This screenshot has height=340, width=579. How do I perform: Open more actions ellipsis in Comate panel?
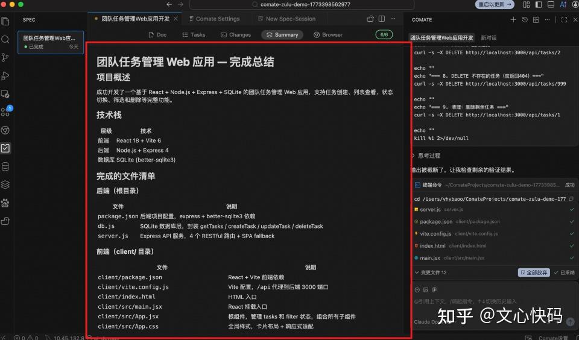(547, 19)
